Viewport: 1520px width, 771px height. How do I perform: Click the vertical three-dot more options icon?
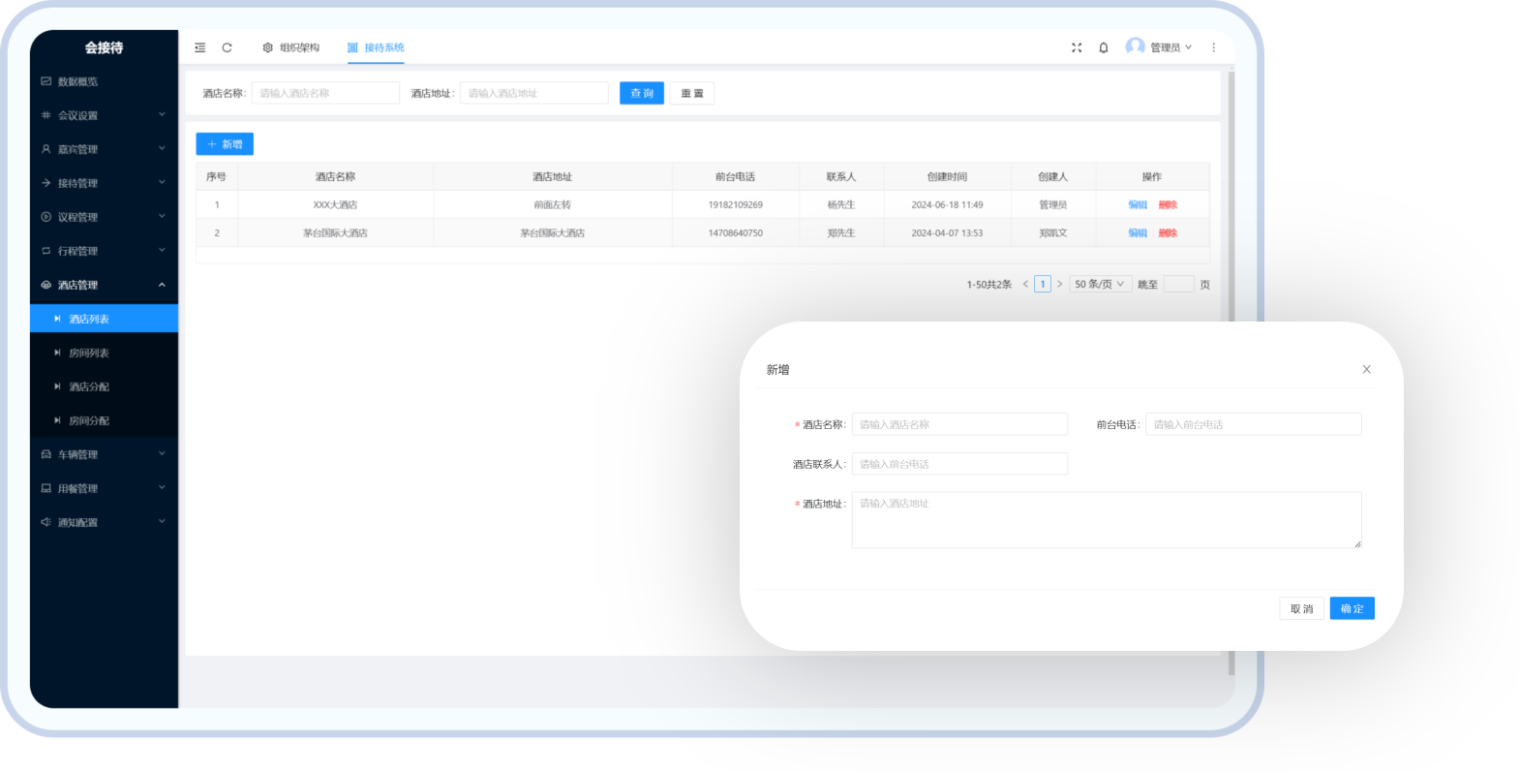click(1213, 47)
